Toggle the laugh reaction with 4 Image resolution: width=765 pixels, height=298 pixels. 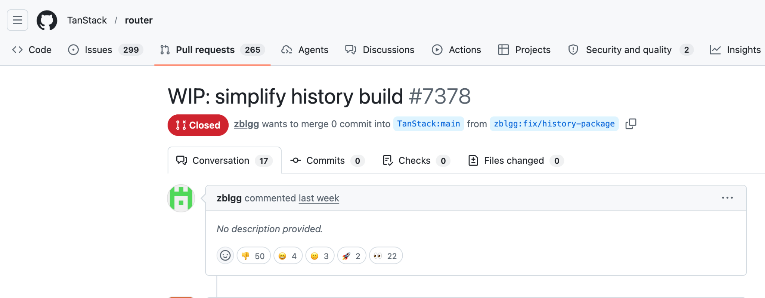pos(288,256)
